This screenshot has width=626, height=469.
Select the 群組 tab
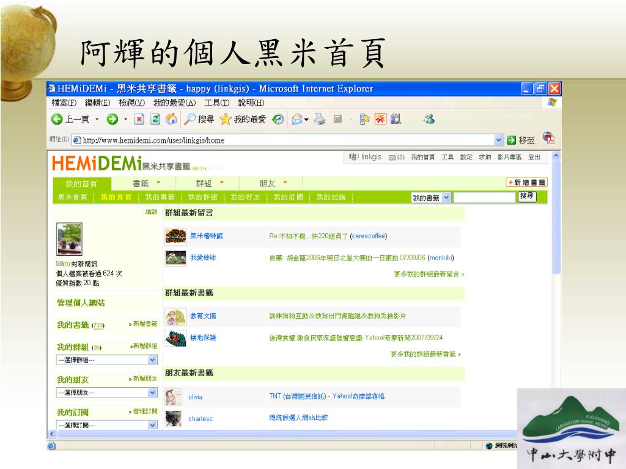[x=204, y=183]
